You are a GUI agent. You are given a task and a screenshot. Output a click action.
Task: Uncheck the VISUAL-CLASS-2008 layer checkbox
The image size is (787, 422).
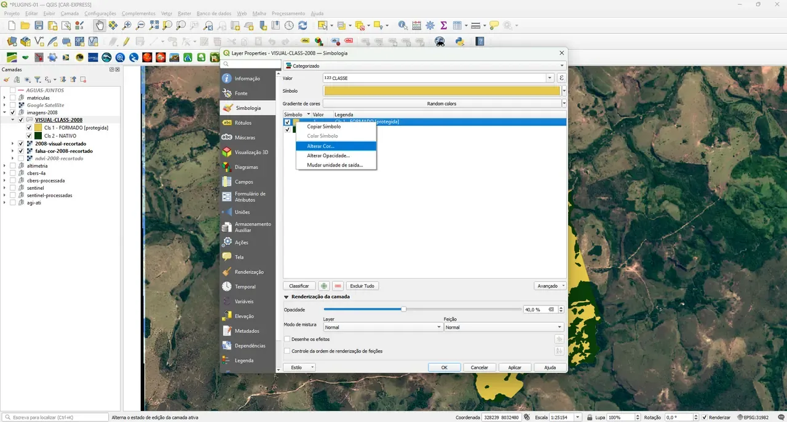[21, 120]
